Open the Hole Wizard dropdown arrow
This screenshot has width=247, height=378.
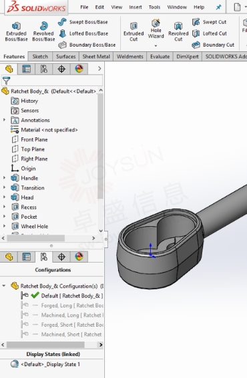[x=156, y=45]
